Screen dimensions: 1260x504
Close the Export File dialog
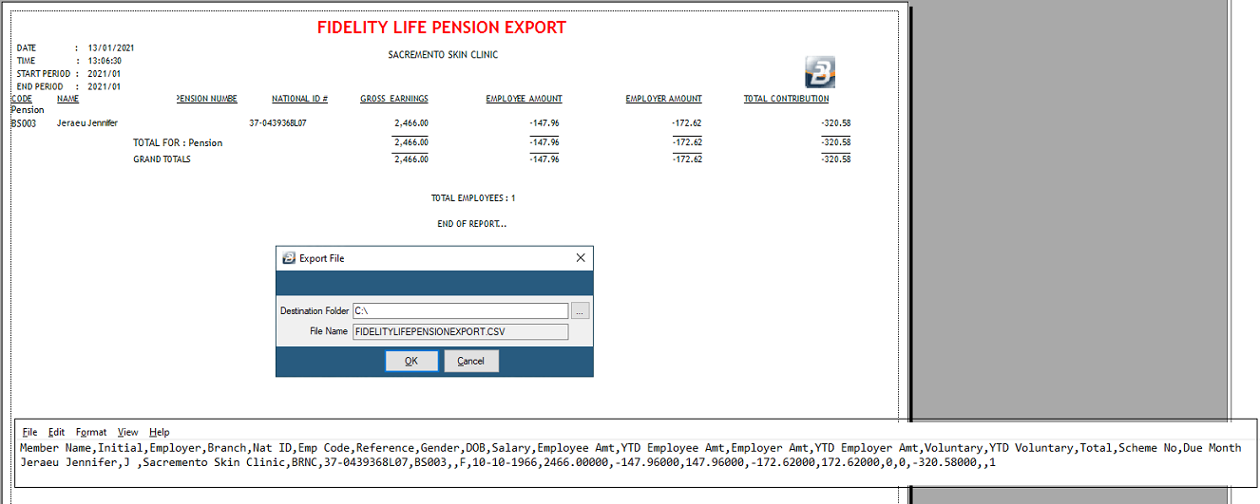[x=581, y=258]
